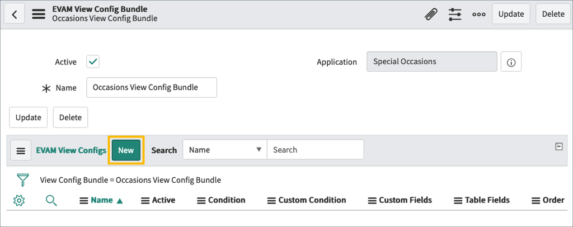Viewport: 573px width, 227px height.
Task: Click the funnel filter icon
Action: coord(22,180)
